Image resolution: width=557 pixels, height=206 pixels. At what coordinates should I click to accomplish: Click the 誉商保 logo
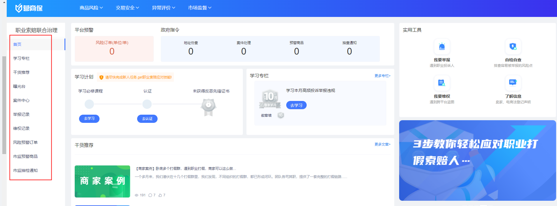(29, 8)
